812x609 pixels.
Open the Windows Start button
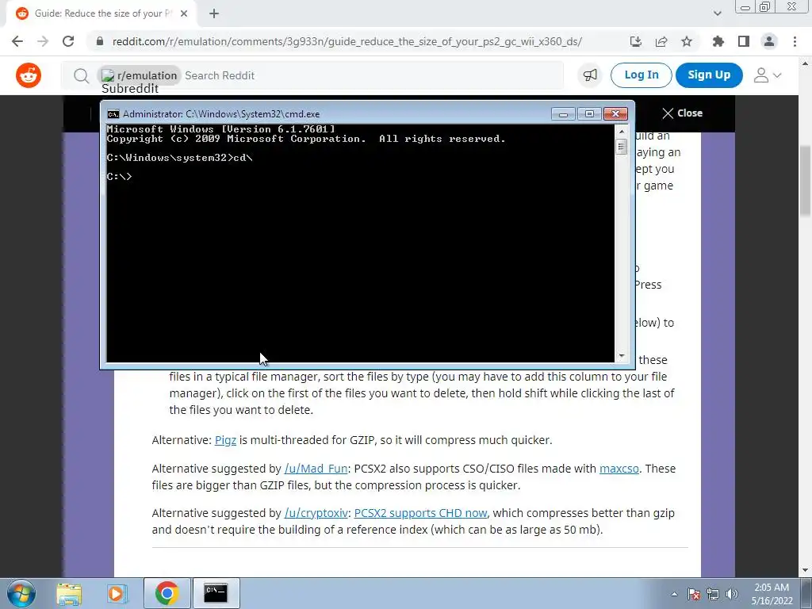point(21,593)
